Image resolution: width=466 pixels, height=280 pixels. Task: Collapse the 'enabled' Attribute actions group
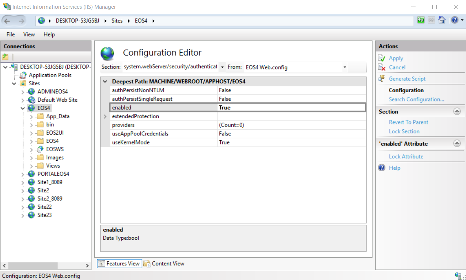coord(457,143)
